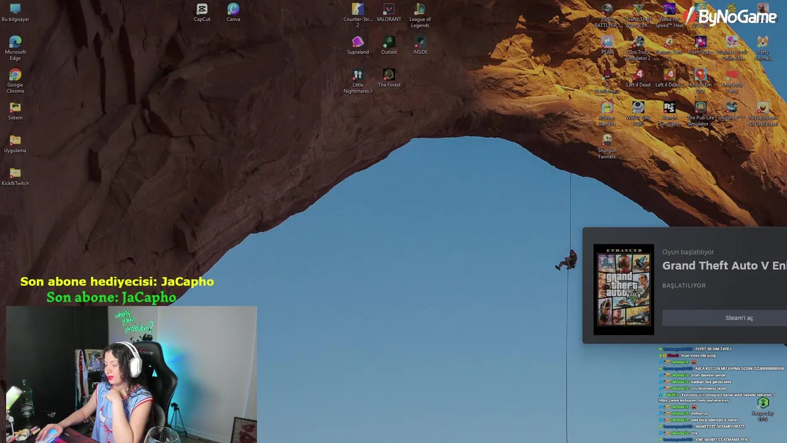
Task: Click the green Son abone: JaCapho text
Action: (111, 298)
